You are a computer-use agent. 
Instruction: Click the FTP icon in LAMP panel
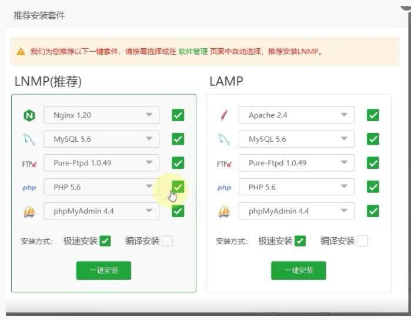pyautogui.click(x=224, y=164)
